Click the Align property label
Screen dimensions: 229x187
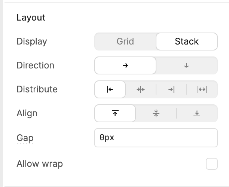tap(27, 113)
